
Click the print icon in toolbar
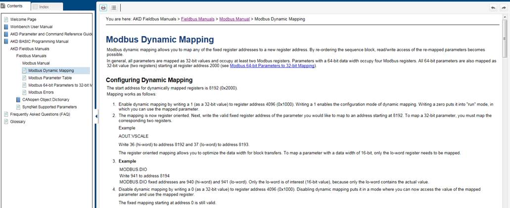[103, 7]
